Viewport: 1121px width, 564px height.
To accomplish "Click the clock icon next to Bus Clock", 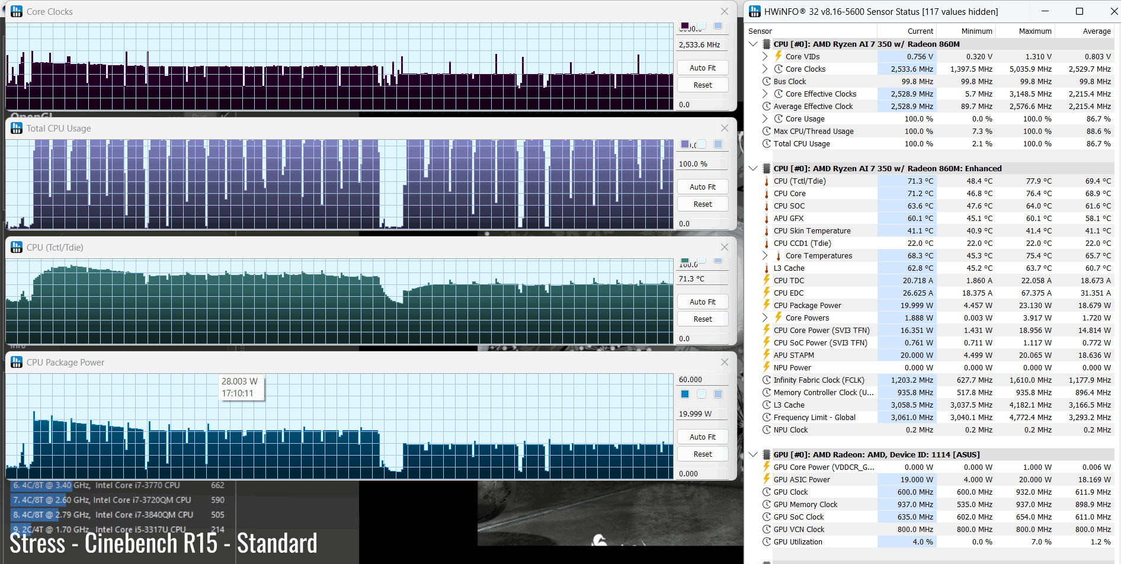I will click(767, 81).
